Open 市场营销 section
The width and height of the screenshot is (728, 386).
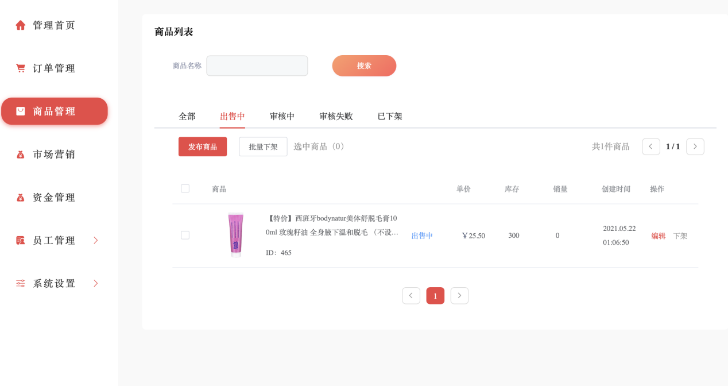coord(54,155)
